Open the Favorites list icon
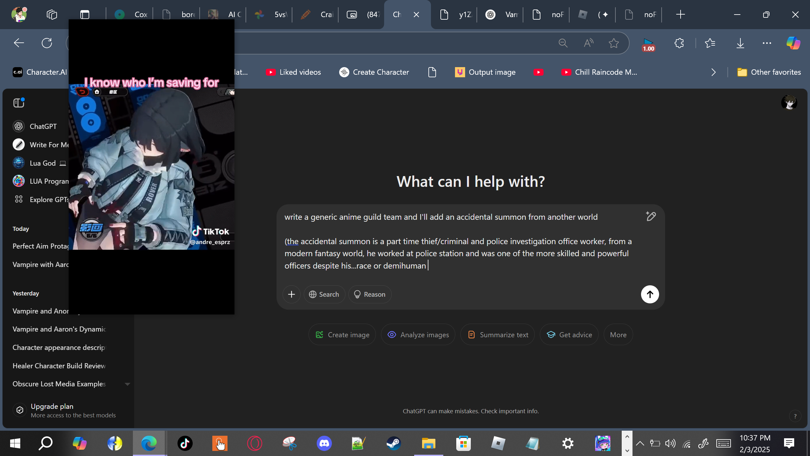This screenshot has height=456, width=810. point(710,43)
